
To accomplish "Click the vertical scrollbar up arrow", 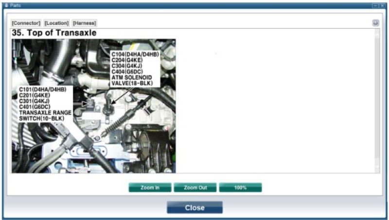I will click(377, 35).
